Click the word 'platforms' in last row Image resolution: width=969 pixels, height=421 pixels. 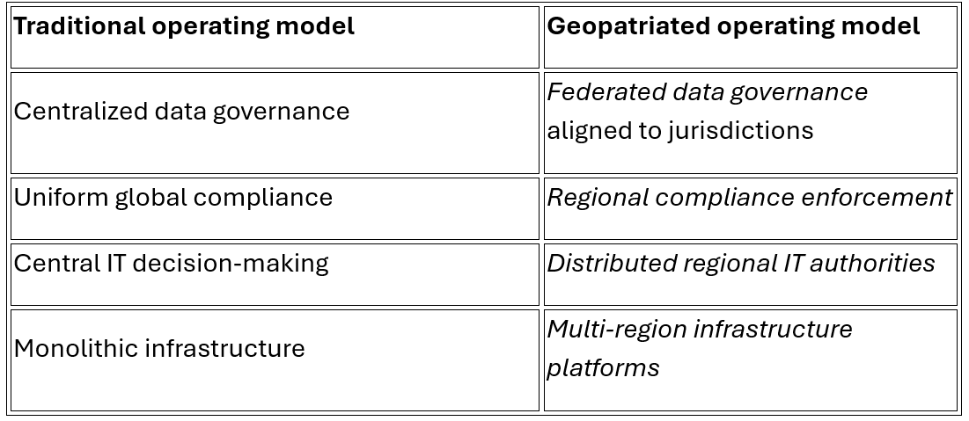603,367
